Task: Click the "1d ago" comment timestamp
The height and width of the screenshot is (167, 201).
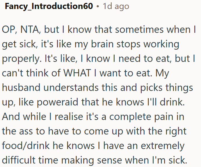Action: click(116, 6)
